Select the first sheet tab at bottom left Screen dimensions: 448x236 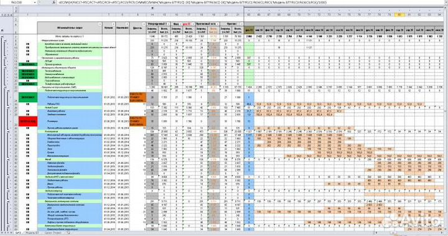click(x=19, y=233)
